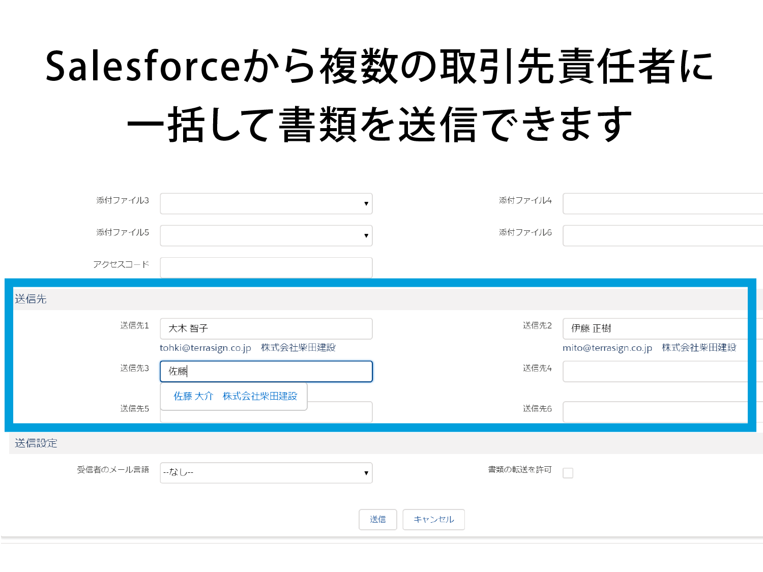Click the 書類の転送を許可 label
The image size is (763, 572).
[520, 470]
